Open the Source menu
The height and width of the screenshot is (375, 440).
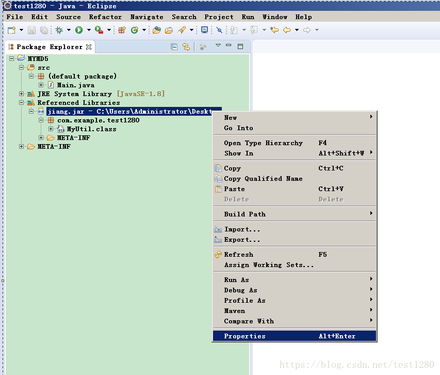pyautogui.click(x=69, y=17)
